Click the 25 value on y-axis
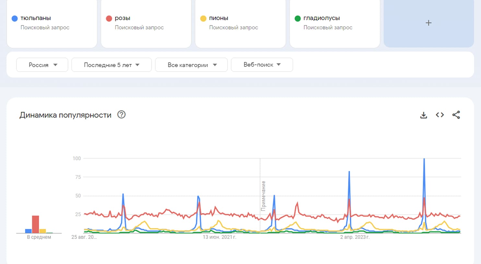This screenshot has height=264, width=481. click(x=78, y=214)
